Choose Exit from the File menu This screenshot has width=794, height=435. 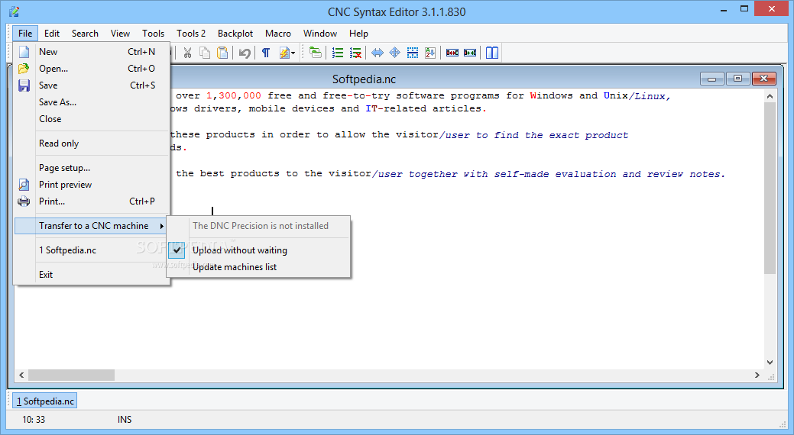coord(46,275)
